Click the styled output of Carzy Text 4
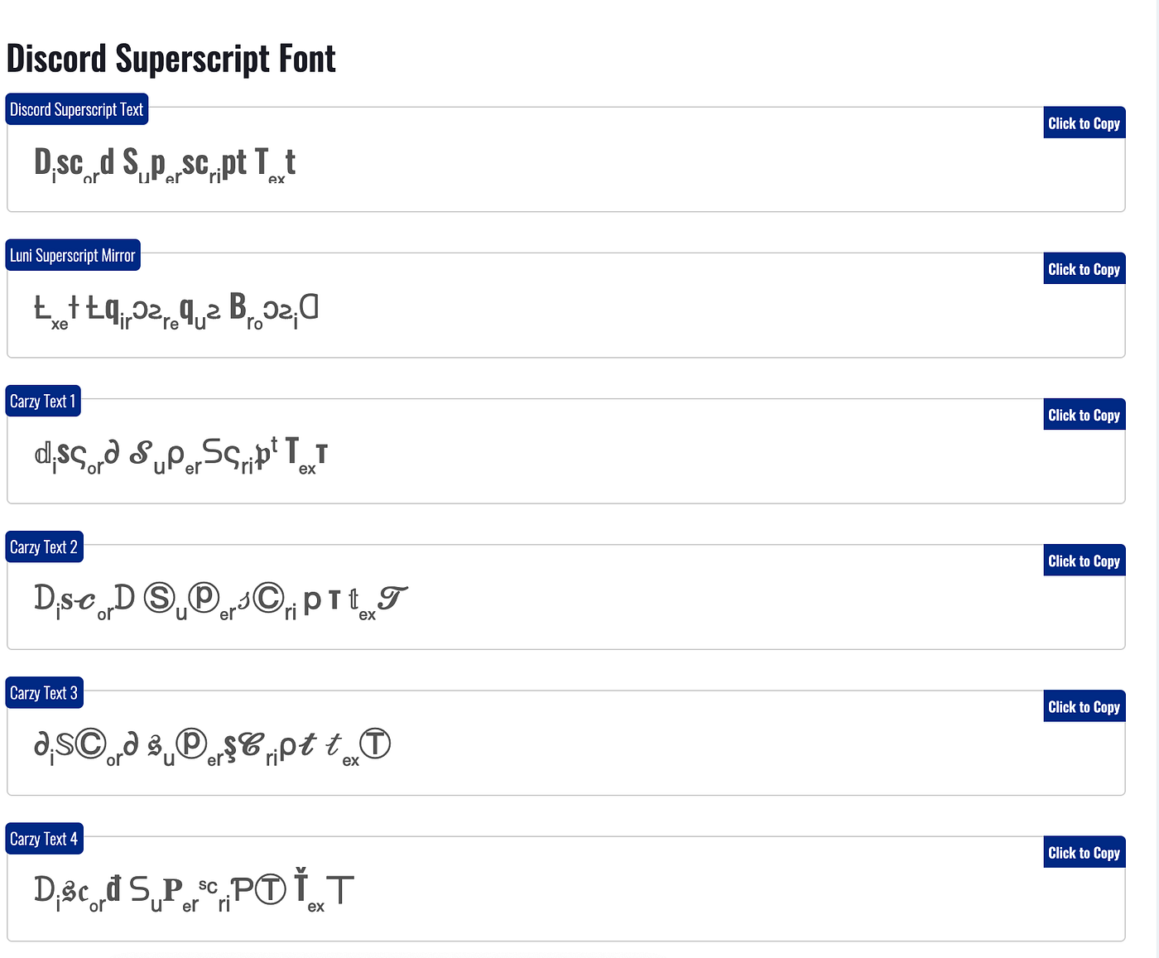The height and width of the screenshot is (958, 1159). coord(192,889)
